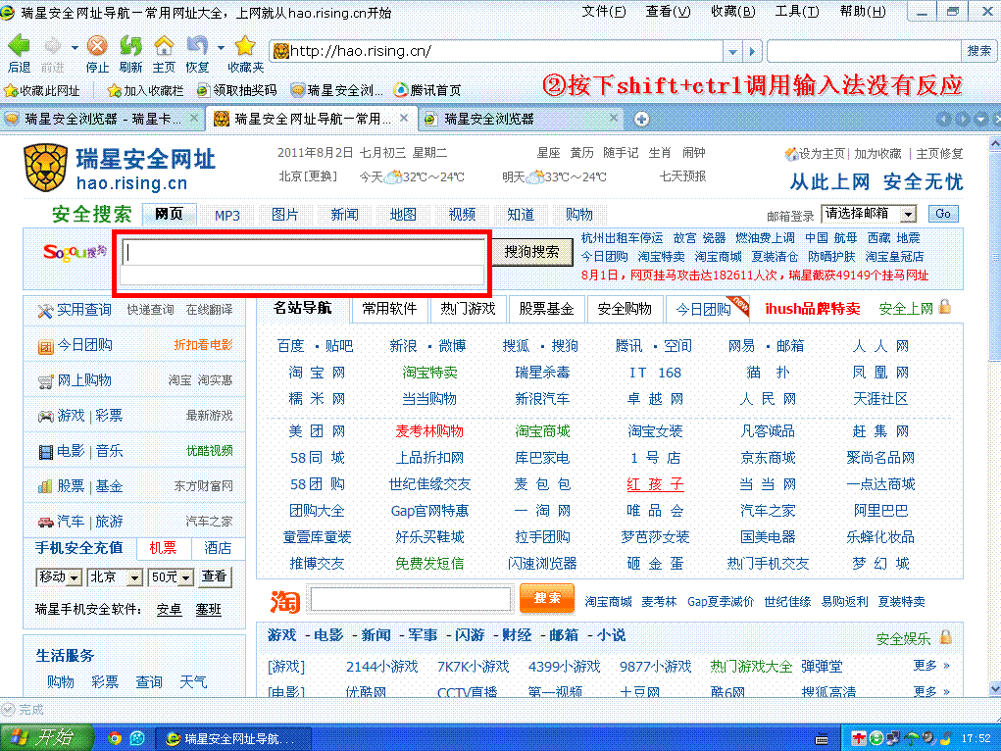Click the Taobao search input field
The height and width of the screenshot is (751, 1001).
point(411,599)
